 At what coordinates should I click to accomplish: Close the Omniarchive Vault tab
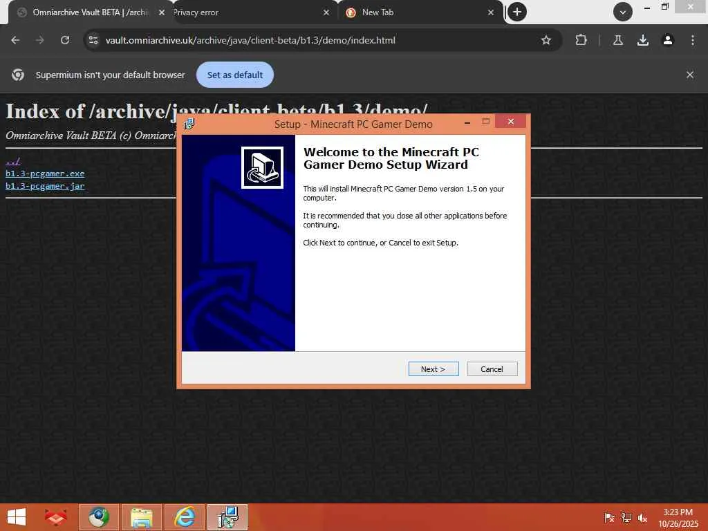[x=162, y=12]
